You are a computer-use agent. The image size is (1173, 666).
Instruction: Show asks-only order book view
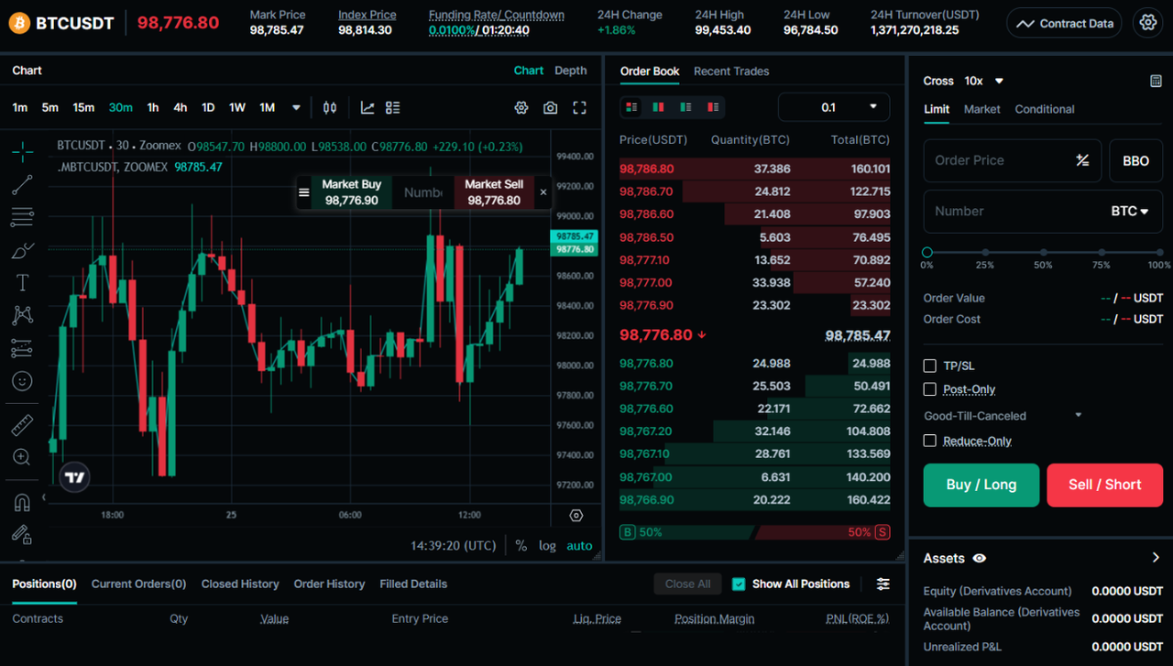pyautogui.click(x=712, y=107)
